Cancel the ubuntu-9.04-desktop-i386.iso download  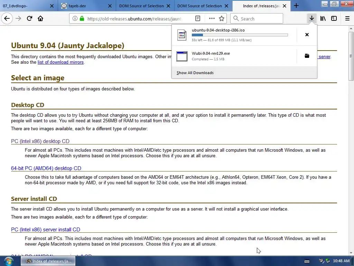click(307, 35)
